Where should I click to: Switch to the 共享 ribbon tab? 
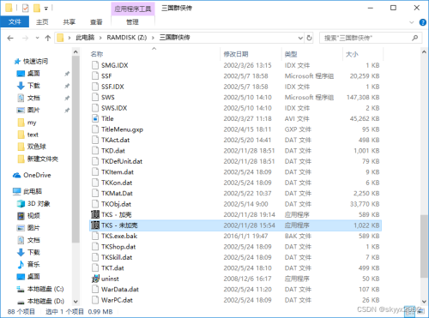[69, 22]
